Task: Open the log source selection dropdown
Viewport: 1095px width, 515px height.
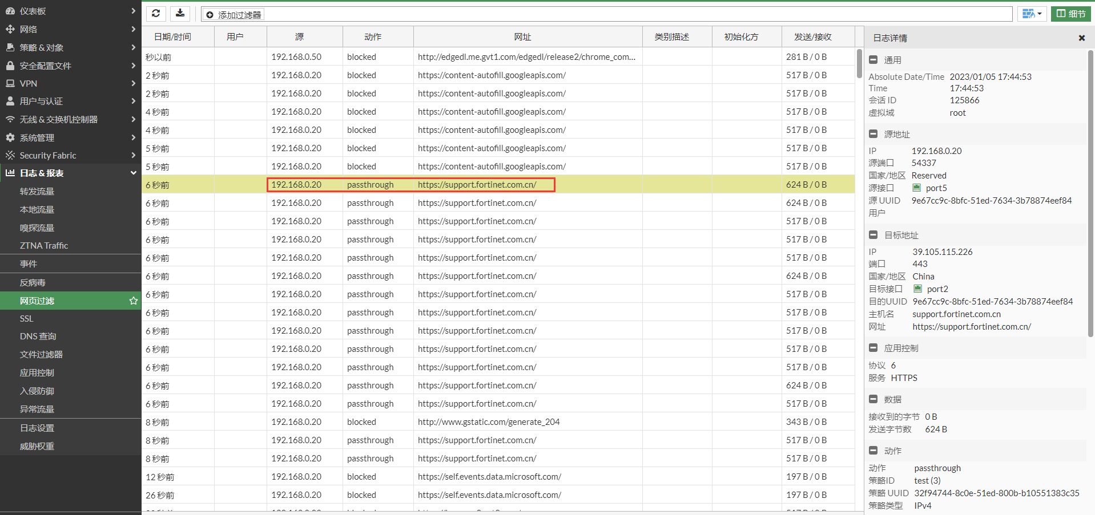Action: (1032, 14)
